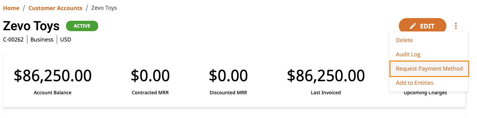477x118 pixels.
Task: Open the three-dot more options menu
Action: (x=456, y=26)
